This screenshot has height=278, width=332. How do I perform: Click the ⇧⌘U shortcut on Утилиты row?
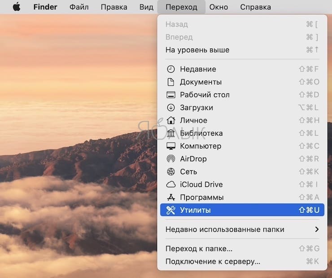point(309,210)
